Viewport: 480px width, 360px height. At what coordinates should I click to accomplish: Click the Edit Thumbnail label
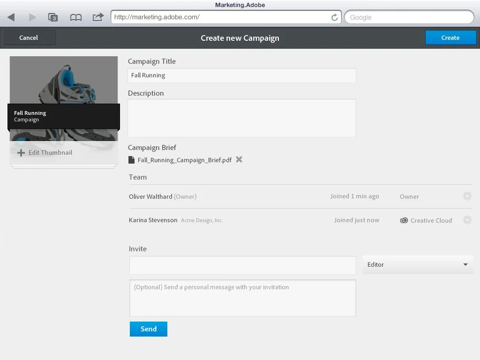50,152
